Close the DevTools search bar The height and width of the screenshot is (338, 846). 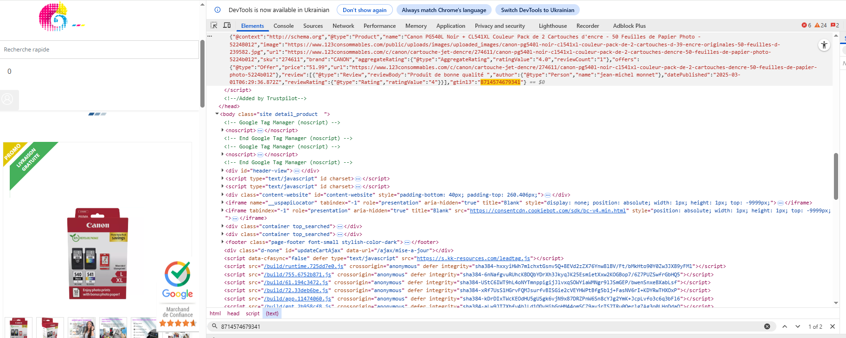click(833, 326)
